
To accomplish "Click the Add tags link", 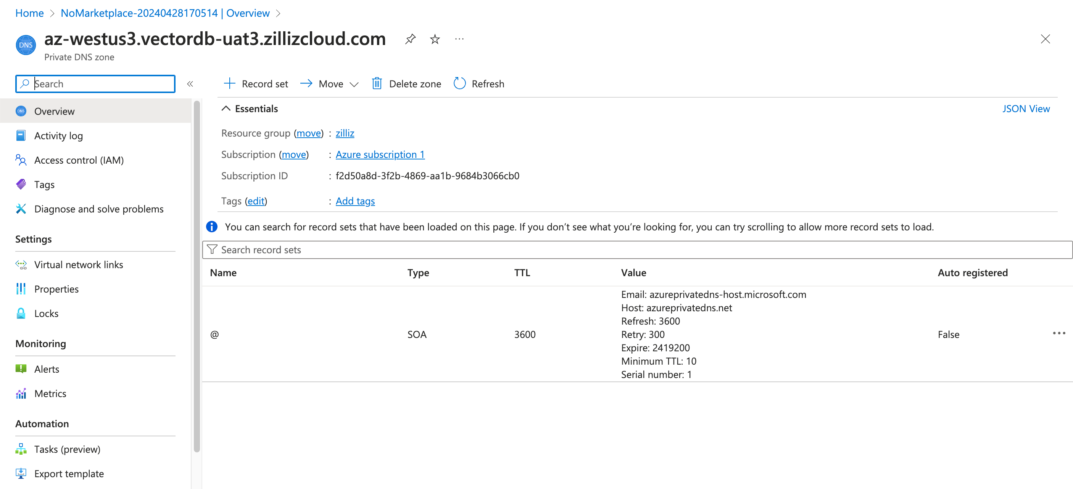I will tap(354, 200).
